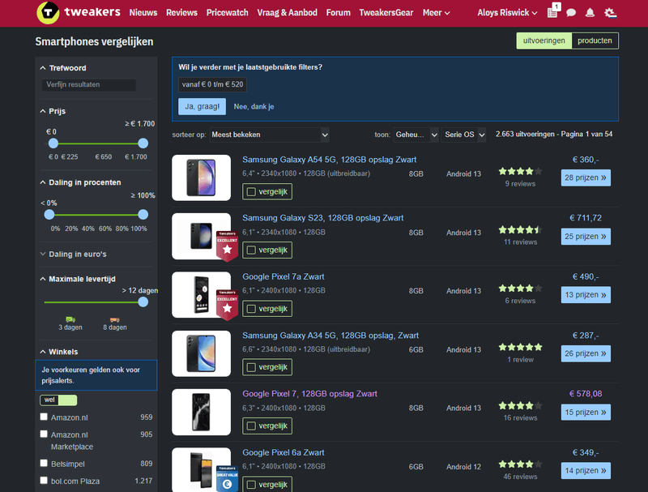Open the messages chat bubble icon

[571, 12]
